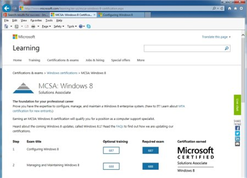Open the Help menu
247x178 pixels.
(59, 20)
